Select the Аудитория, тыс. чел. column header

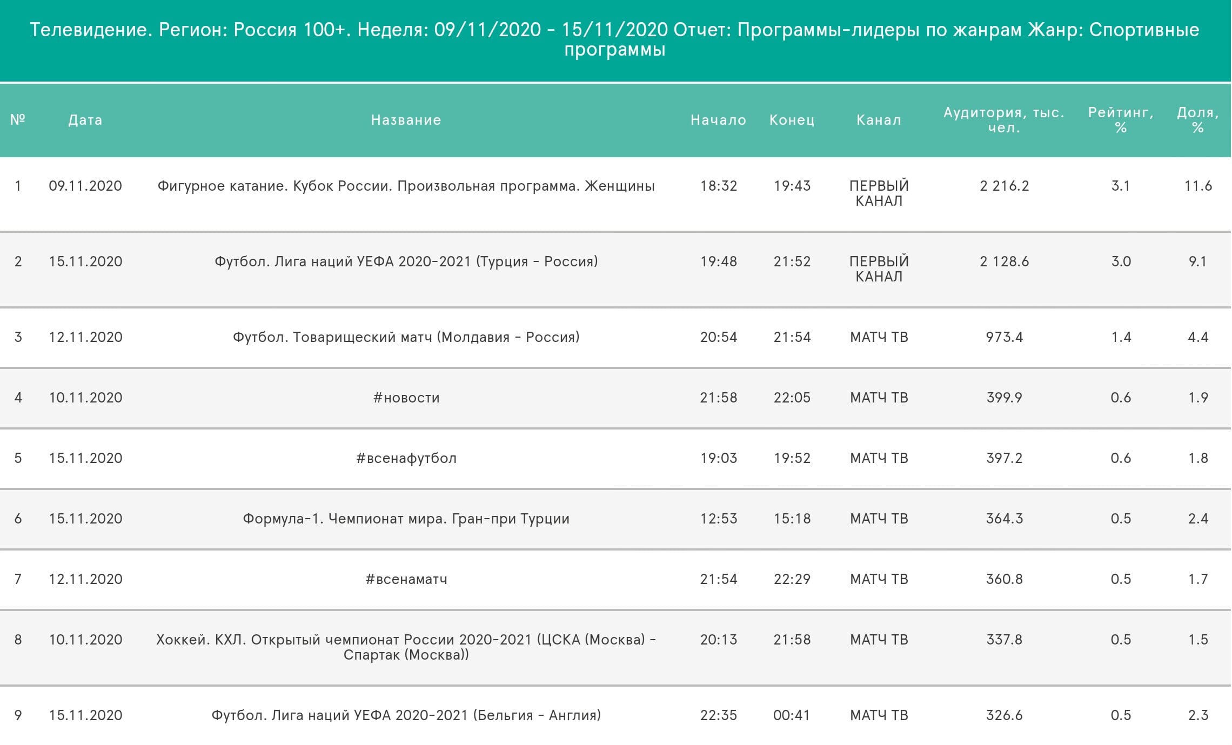click(x=1005, y=120)
